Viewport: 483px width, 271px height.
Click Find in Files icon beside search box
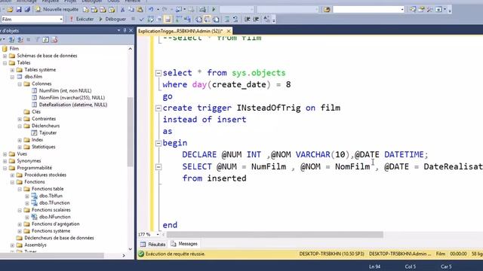(327, 10)
